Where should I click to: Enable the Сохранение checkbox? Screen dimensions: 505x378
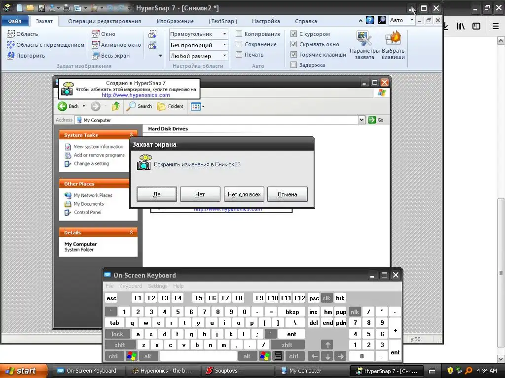click(x=239, y=44)
